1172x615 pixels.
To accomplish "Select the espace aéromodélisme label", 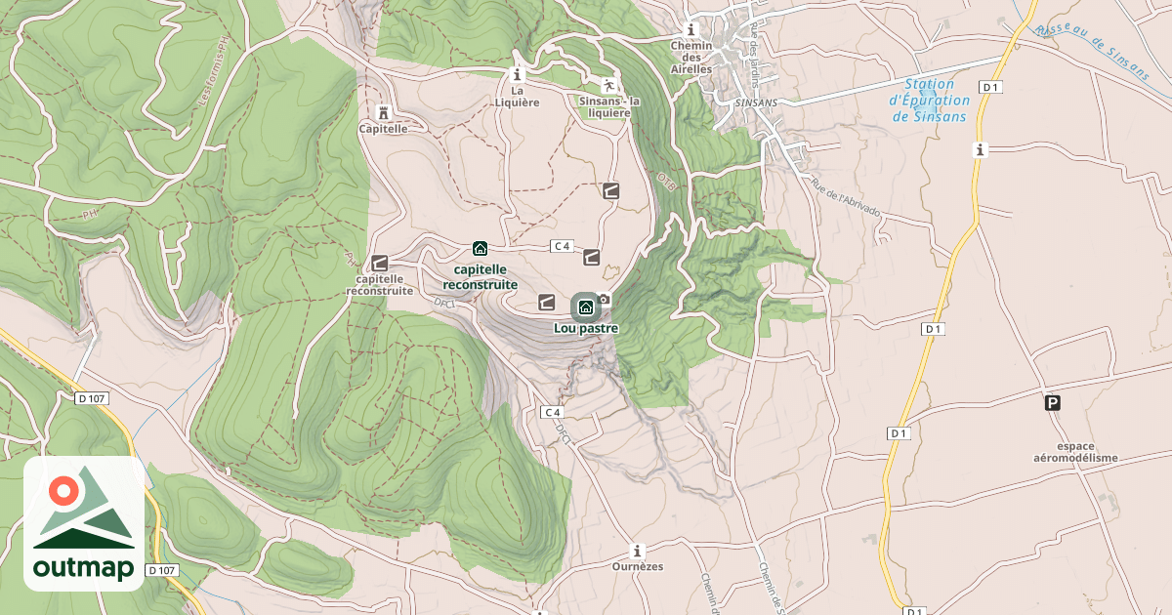I will [1075, 450].
